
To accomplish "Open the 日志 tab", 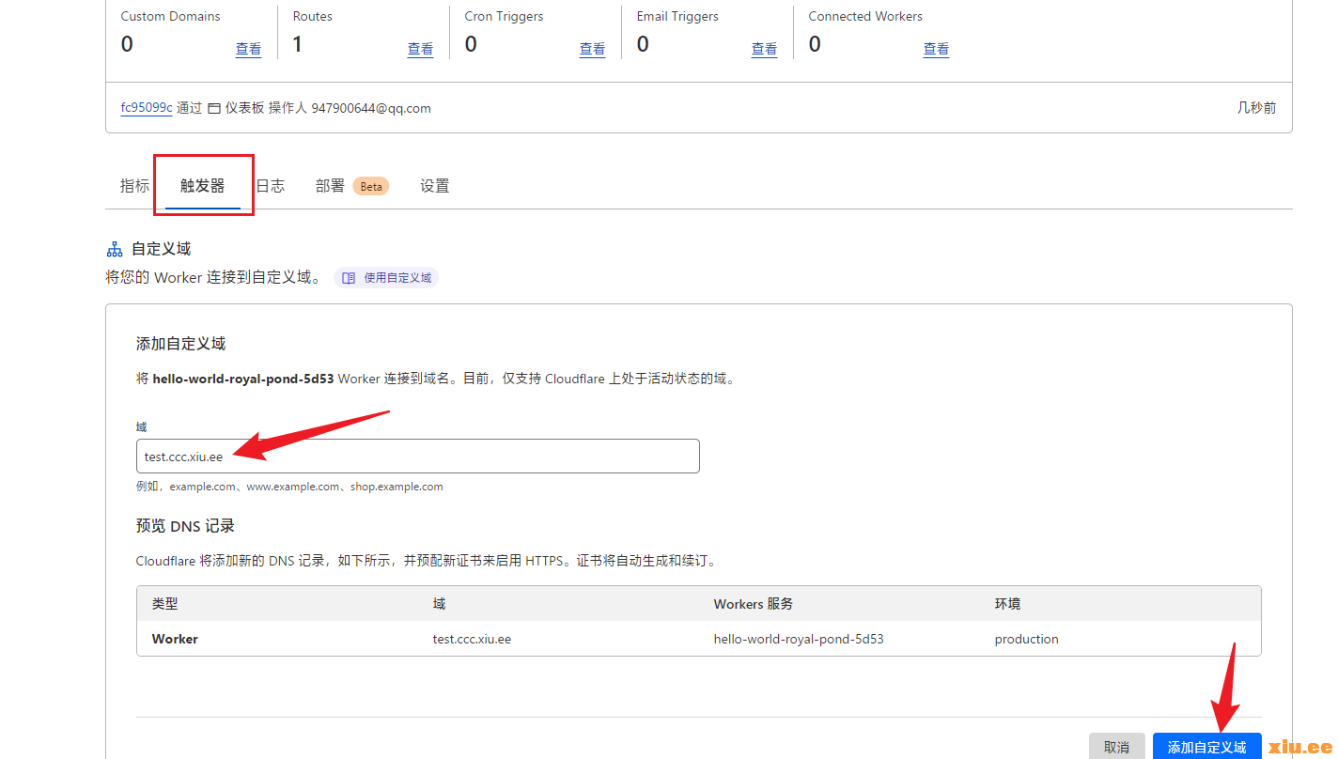I will pyautogui.click(x=271, y=186).
